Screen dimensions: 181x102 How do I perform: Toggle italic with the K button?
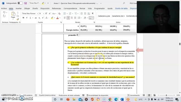[27, 18]
